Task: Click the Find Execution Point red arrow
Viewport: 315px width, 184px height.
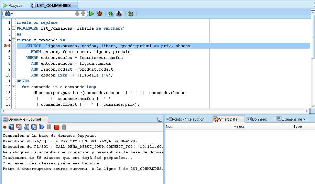Action: (x=5, y=127)
